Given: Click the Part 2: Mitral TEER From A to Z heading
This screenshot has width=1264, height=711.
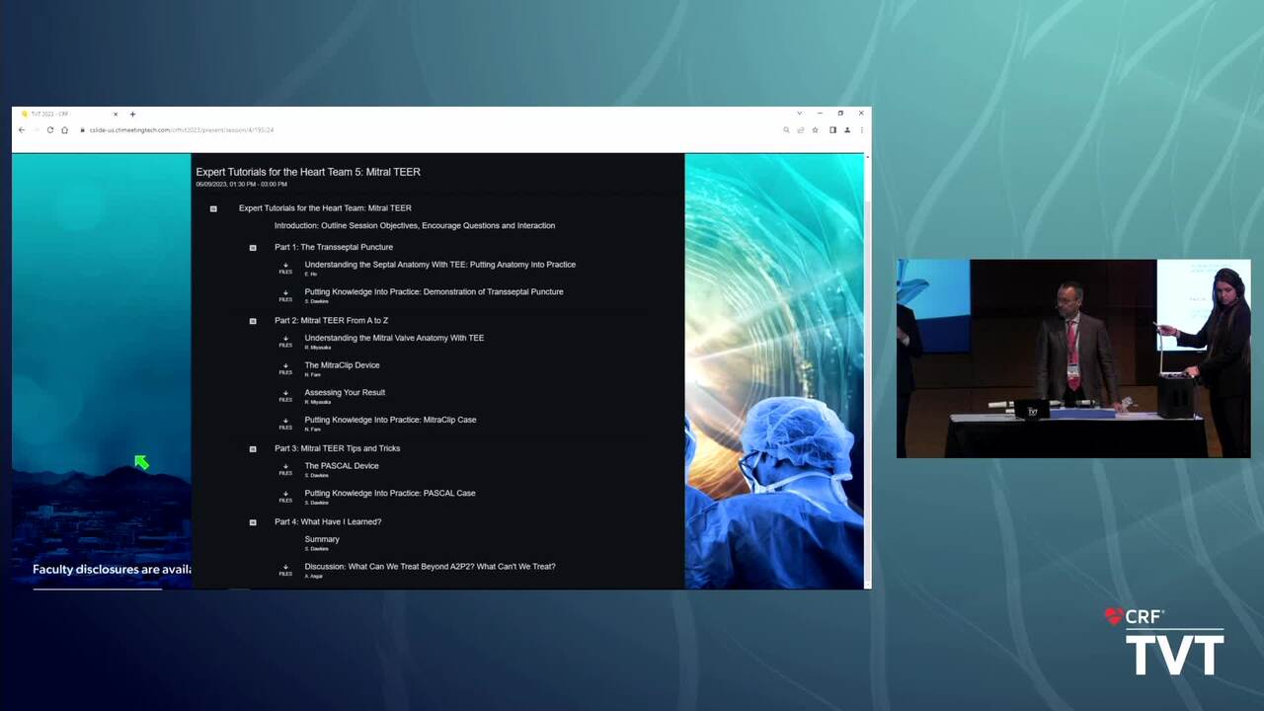Looking at the screenshot, I should (x=331, y=320).
